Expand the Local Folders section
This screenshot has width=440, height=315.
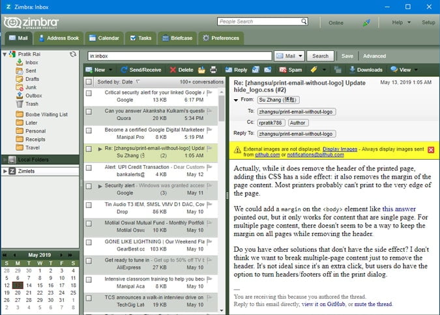[5, 159]
